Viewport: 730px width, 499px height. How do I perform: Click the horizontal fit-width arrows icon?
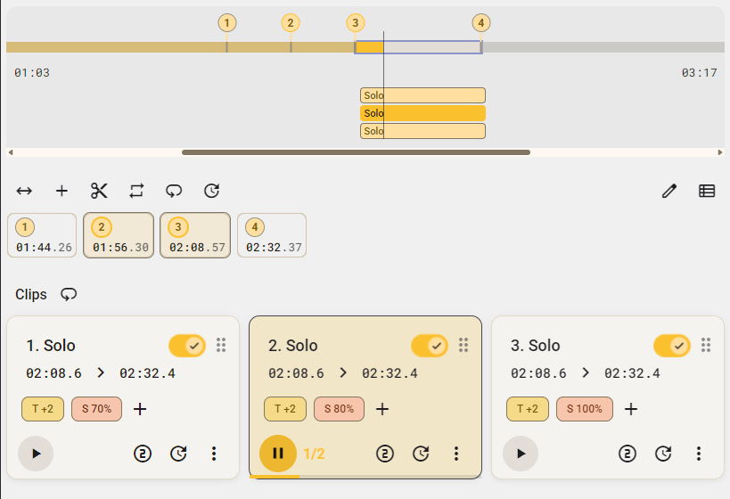point(24,191)
